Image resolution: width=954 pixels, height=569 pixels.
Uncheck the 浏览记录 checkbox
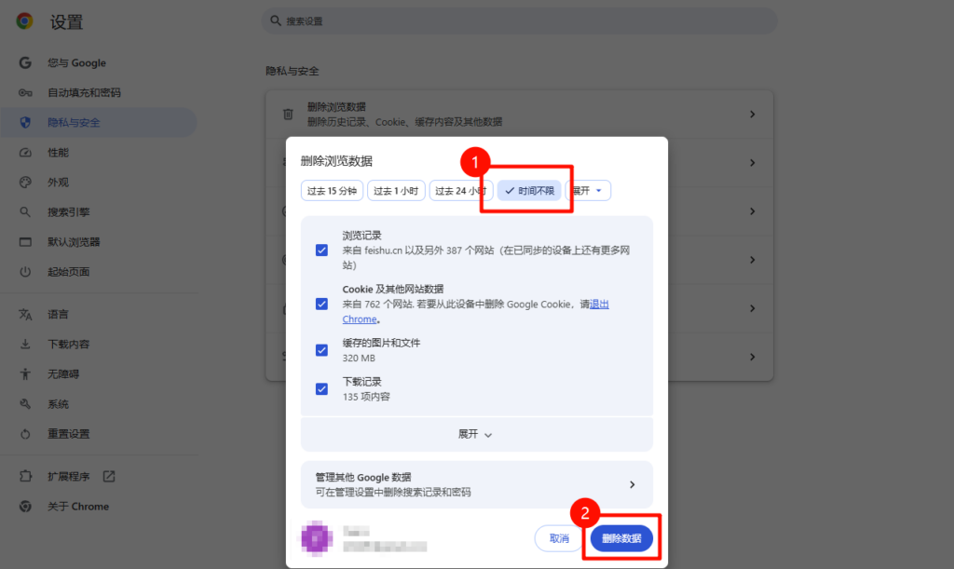tap(321, 250)
